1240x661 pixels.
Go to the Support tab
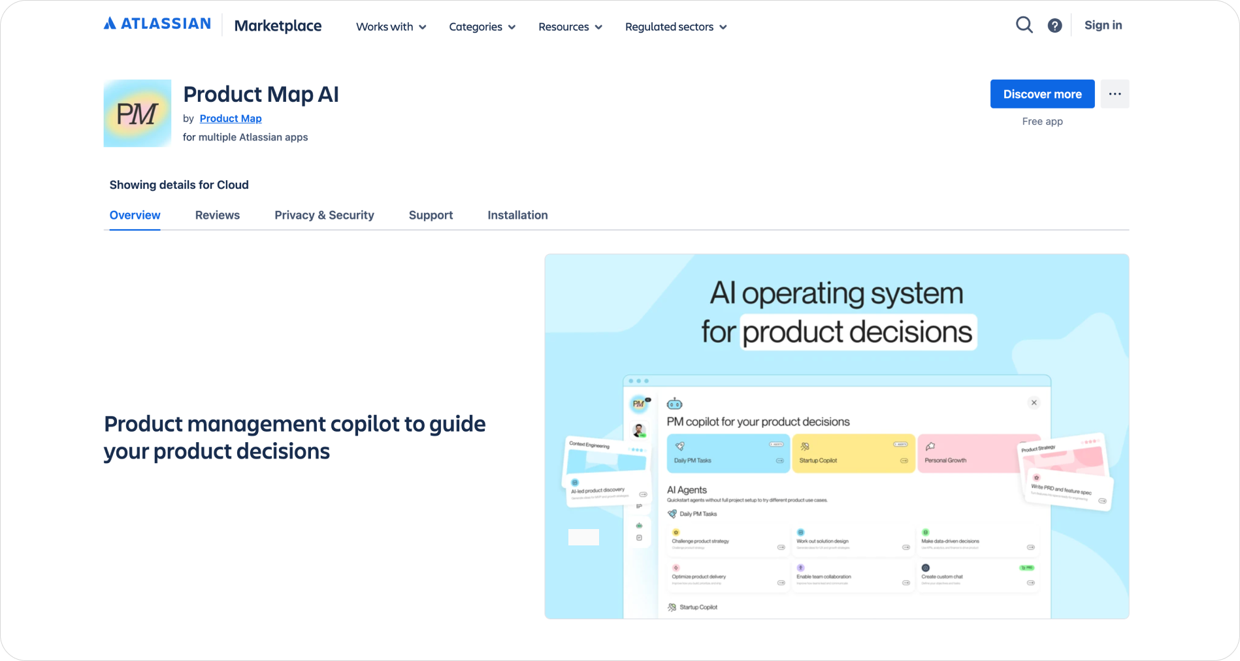tap(431, 216)
